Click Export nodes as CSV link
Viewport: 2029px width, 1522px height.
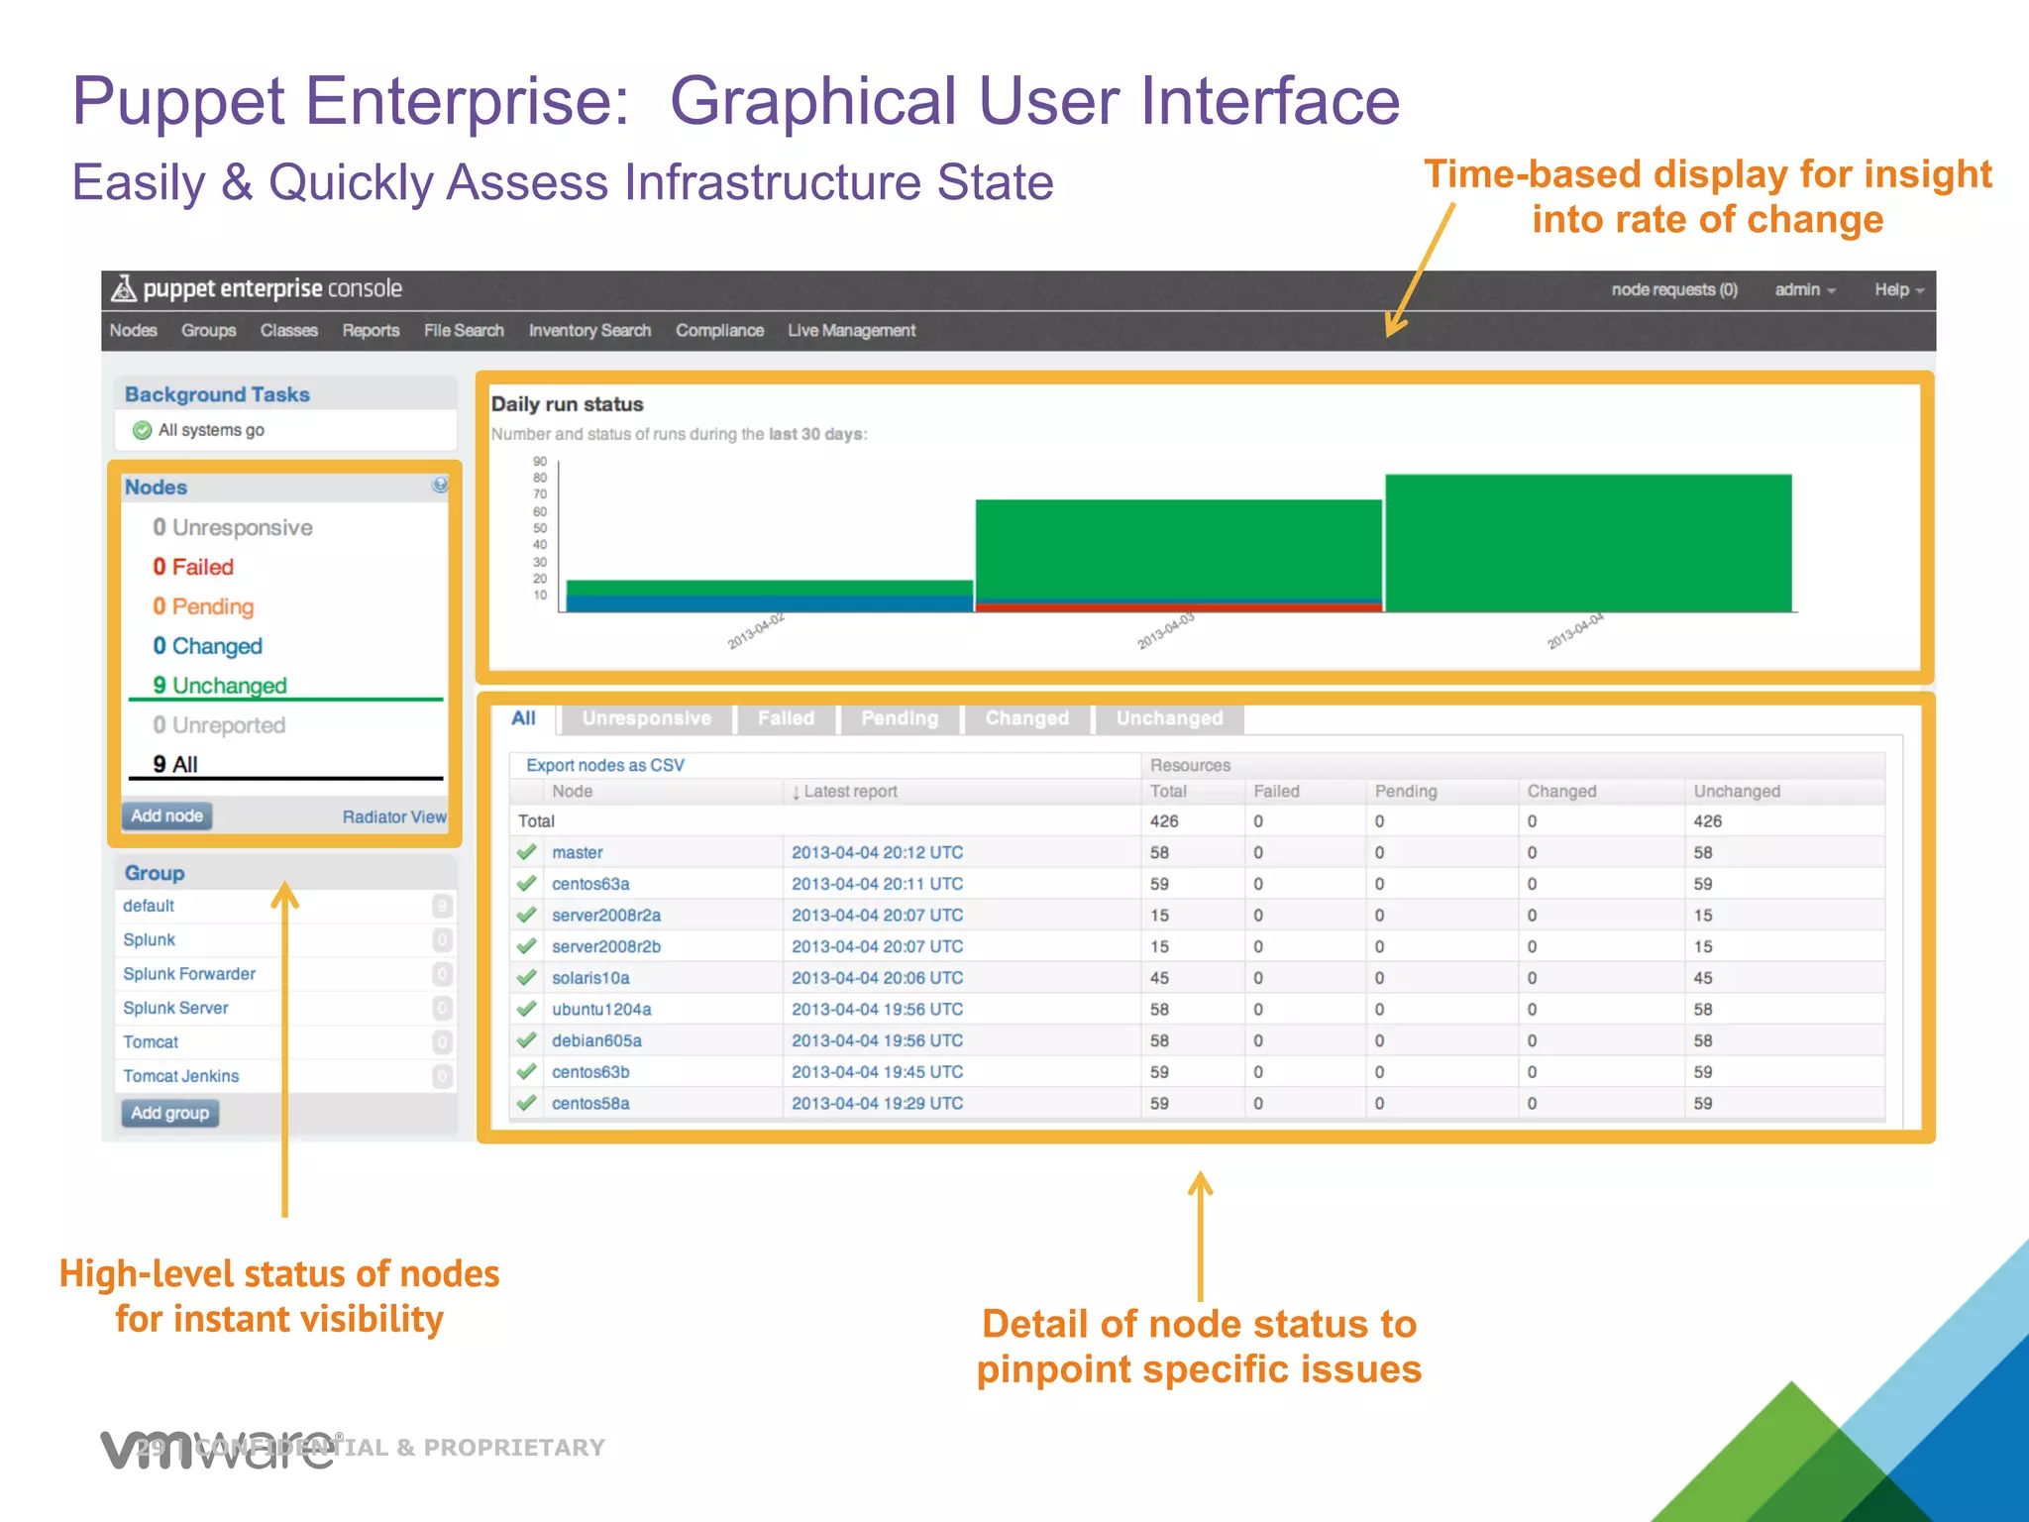point(604,765)
